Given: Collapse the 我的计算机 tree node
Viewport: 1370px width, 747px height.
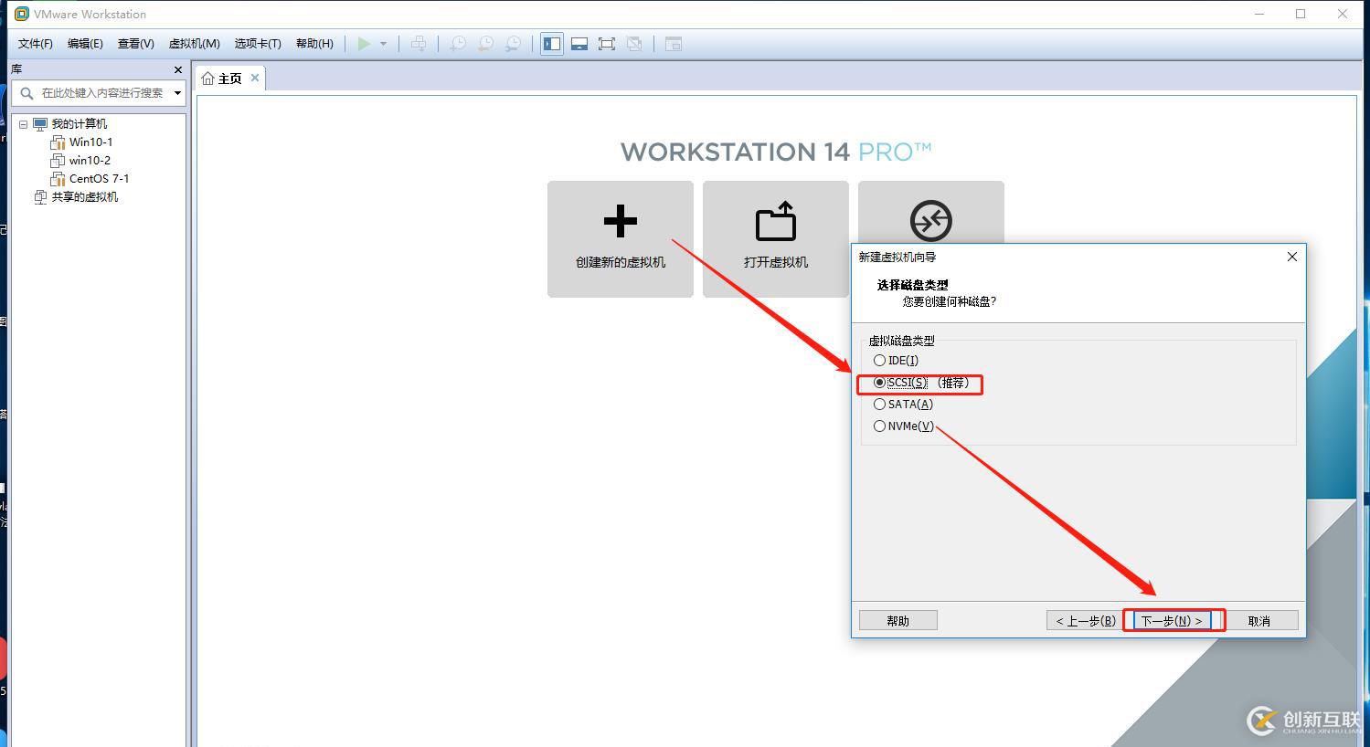Looking at the screenshot, I should [x=24, y=124].
